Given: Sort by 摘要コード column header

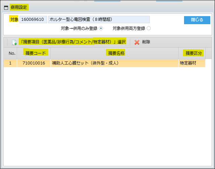Looking at the screenshot, I should (x=34, y=53).
